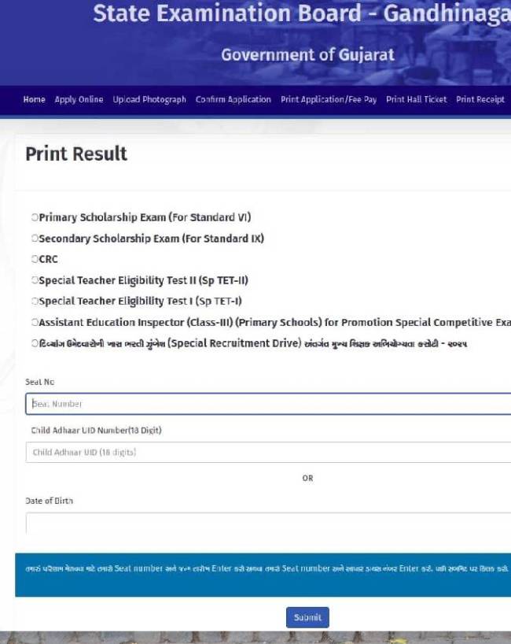The width and height of the screenshot is (511, 644).
Task: Focus the Seat Number input field
Action: (268, 404)
